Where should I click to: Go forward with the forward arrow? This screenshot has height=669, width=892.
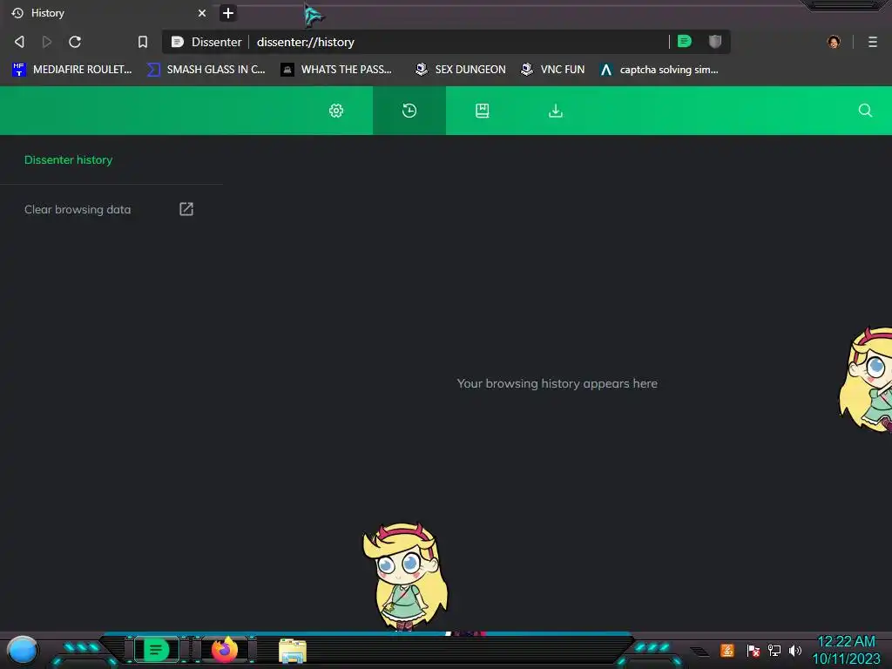(47, 42)
